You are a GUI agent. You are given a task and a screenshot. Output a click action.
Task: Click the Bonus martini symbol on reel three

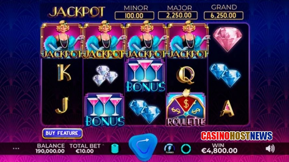pos(145,76)
